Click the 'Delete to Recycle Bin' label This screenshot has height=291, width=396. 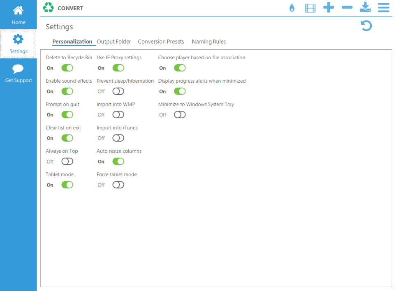coord(69,58)
